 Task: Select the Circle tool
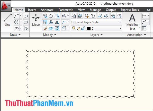(16, 22)
